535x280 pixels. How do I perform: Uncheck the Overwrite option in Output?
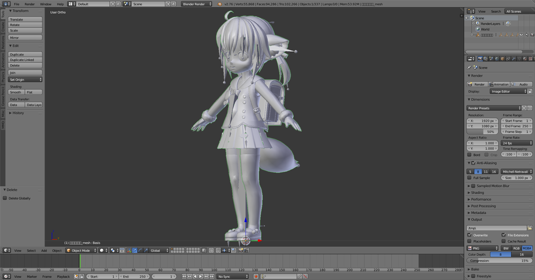[470, 235]
